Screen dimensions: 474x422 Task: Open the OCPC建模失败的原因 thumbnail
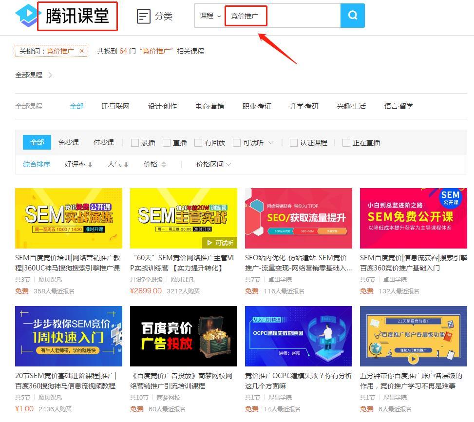tap(298, 336)
